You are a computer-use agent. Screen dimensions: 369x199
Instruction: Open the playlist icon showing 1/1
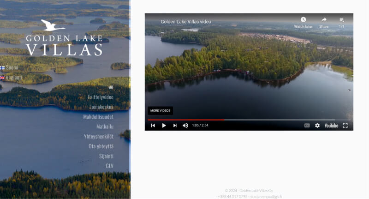341,22
